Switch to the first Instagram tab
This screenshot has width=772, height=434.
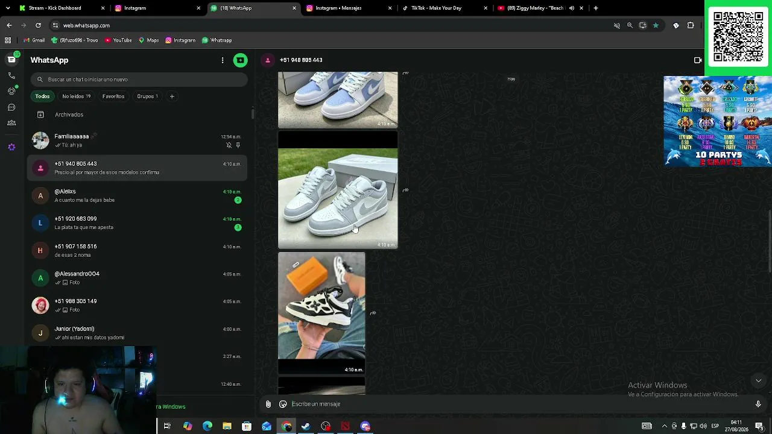(x=158, y=8)
